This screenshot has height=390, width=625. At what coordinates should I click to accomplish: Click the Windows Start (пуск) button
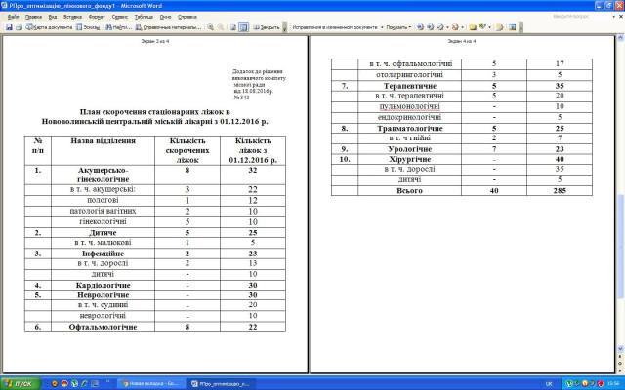pos(19,383)
